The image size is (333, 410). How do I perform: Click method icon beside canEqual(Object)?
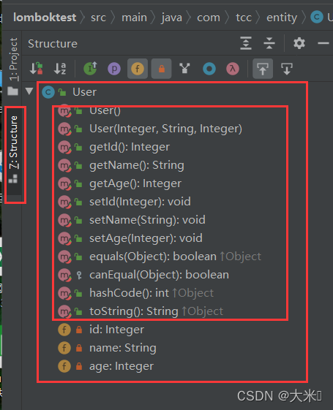(64, 275)
